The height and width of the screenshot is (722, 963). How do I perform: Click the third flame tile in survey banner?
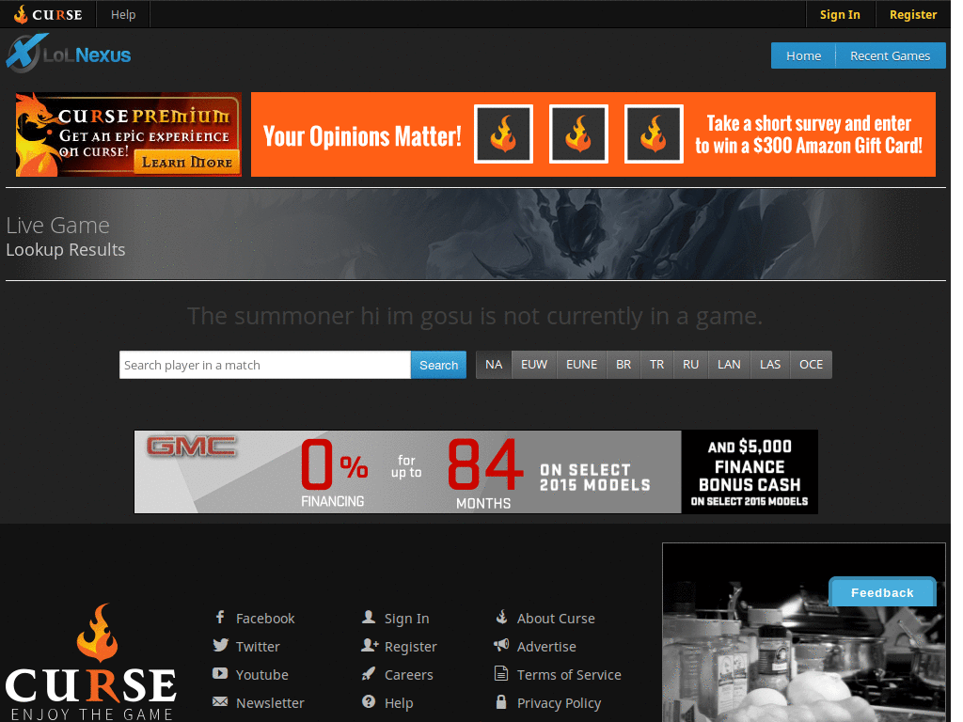pyautogui.click(x=654, y=133)
